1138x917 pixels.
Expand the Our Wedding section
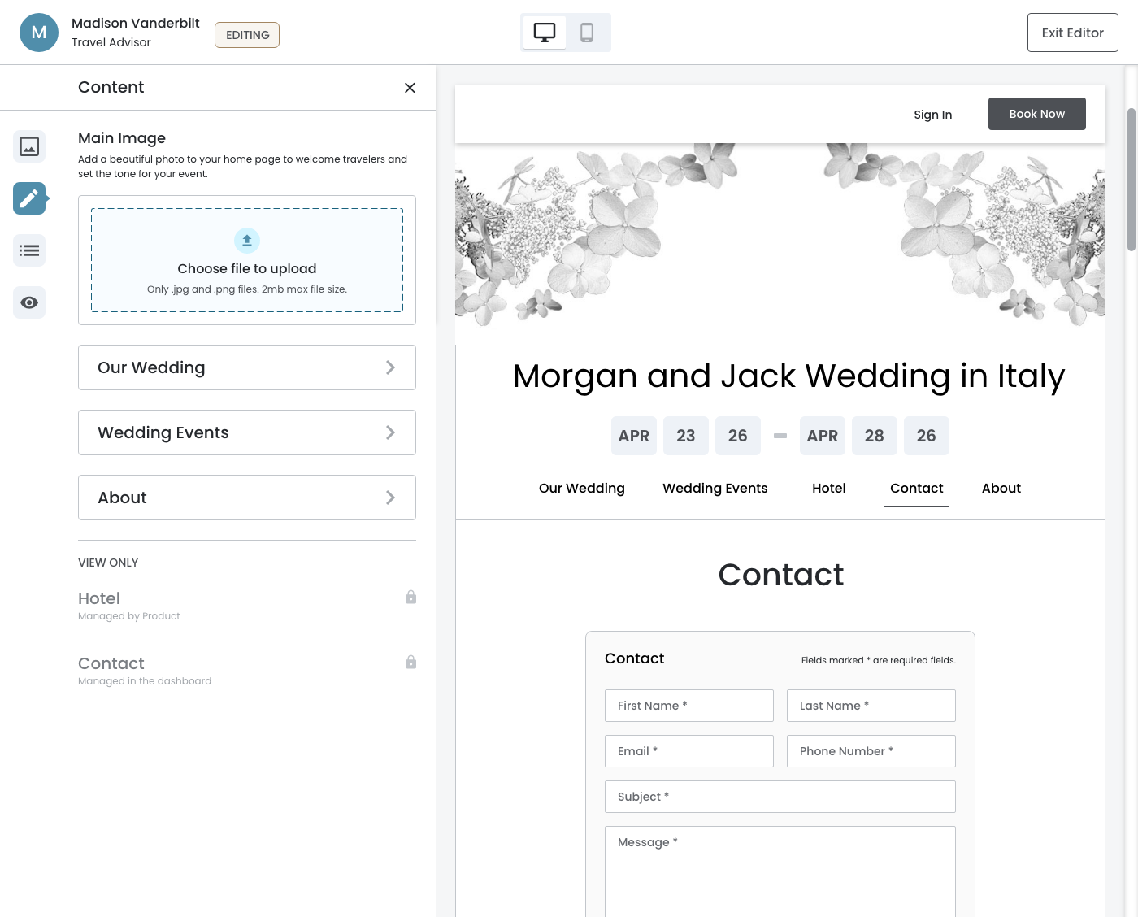click(x=247, y=367)
